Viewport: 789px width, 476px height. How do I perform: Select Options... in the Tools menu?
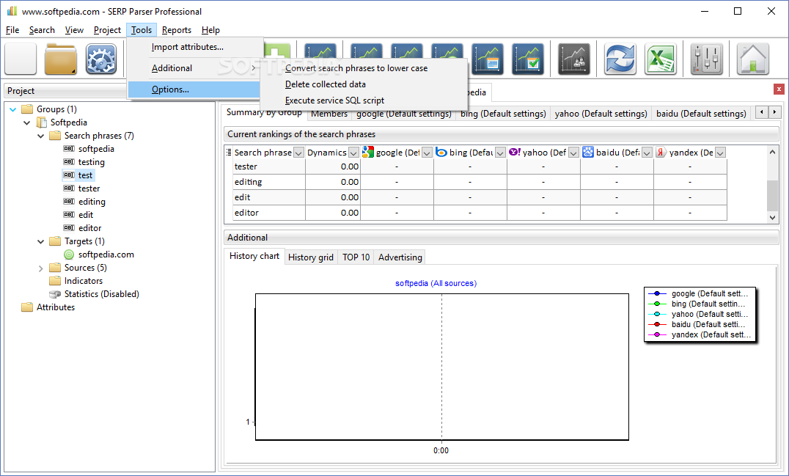pos(194,89)
